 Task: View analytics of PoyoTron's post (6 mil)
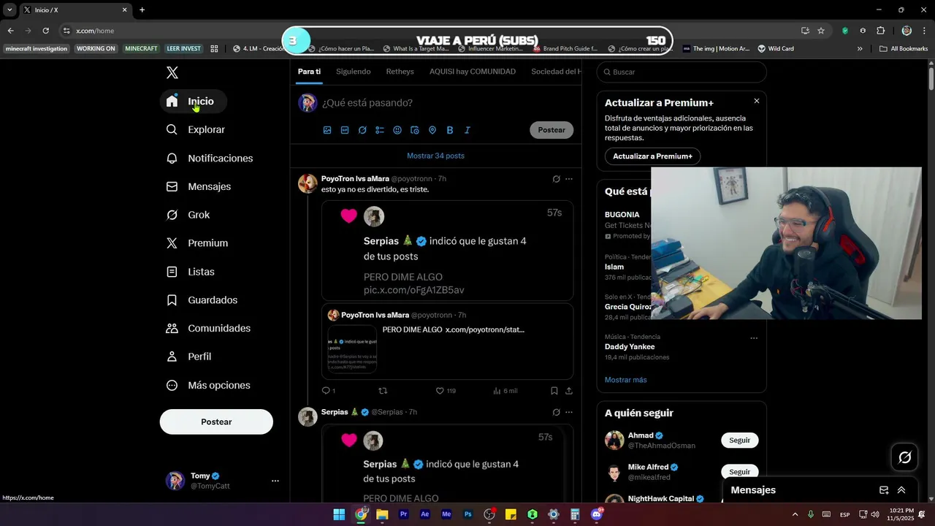(505, 391)
